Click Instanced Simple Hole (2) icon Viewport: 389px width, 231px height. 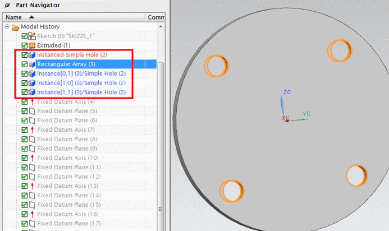pyautogui.click(x=32, y=55)
